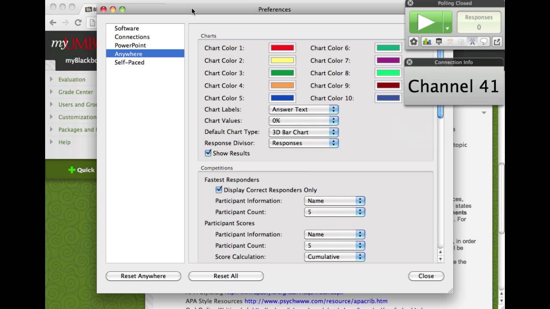Screen dimensions: 550x309
Task: Pick Chart Color 6 teal swatch
Action: pyautogui.click(x=388, y=48)
